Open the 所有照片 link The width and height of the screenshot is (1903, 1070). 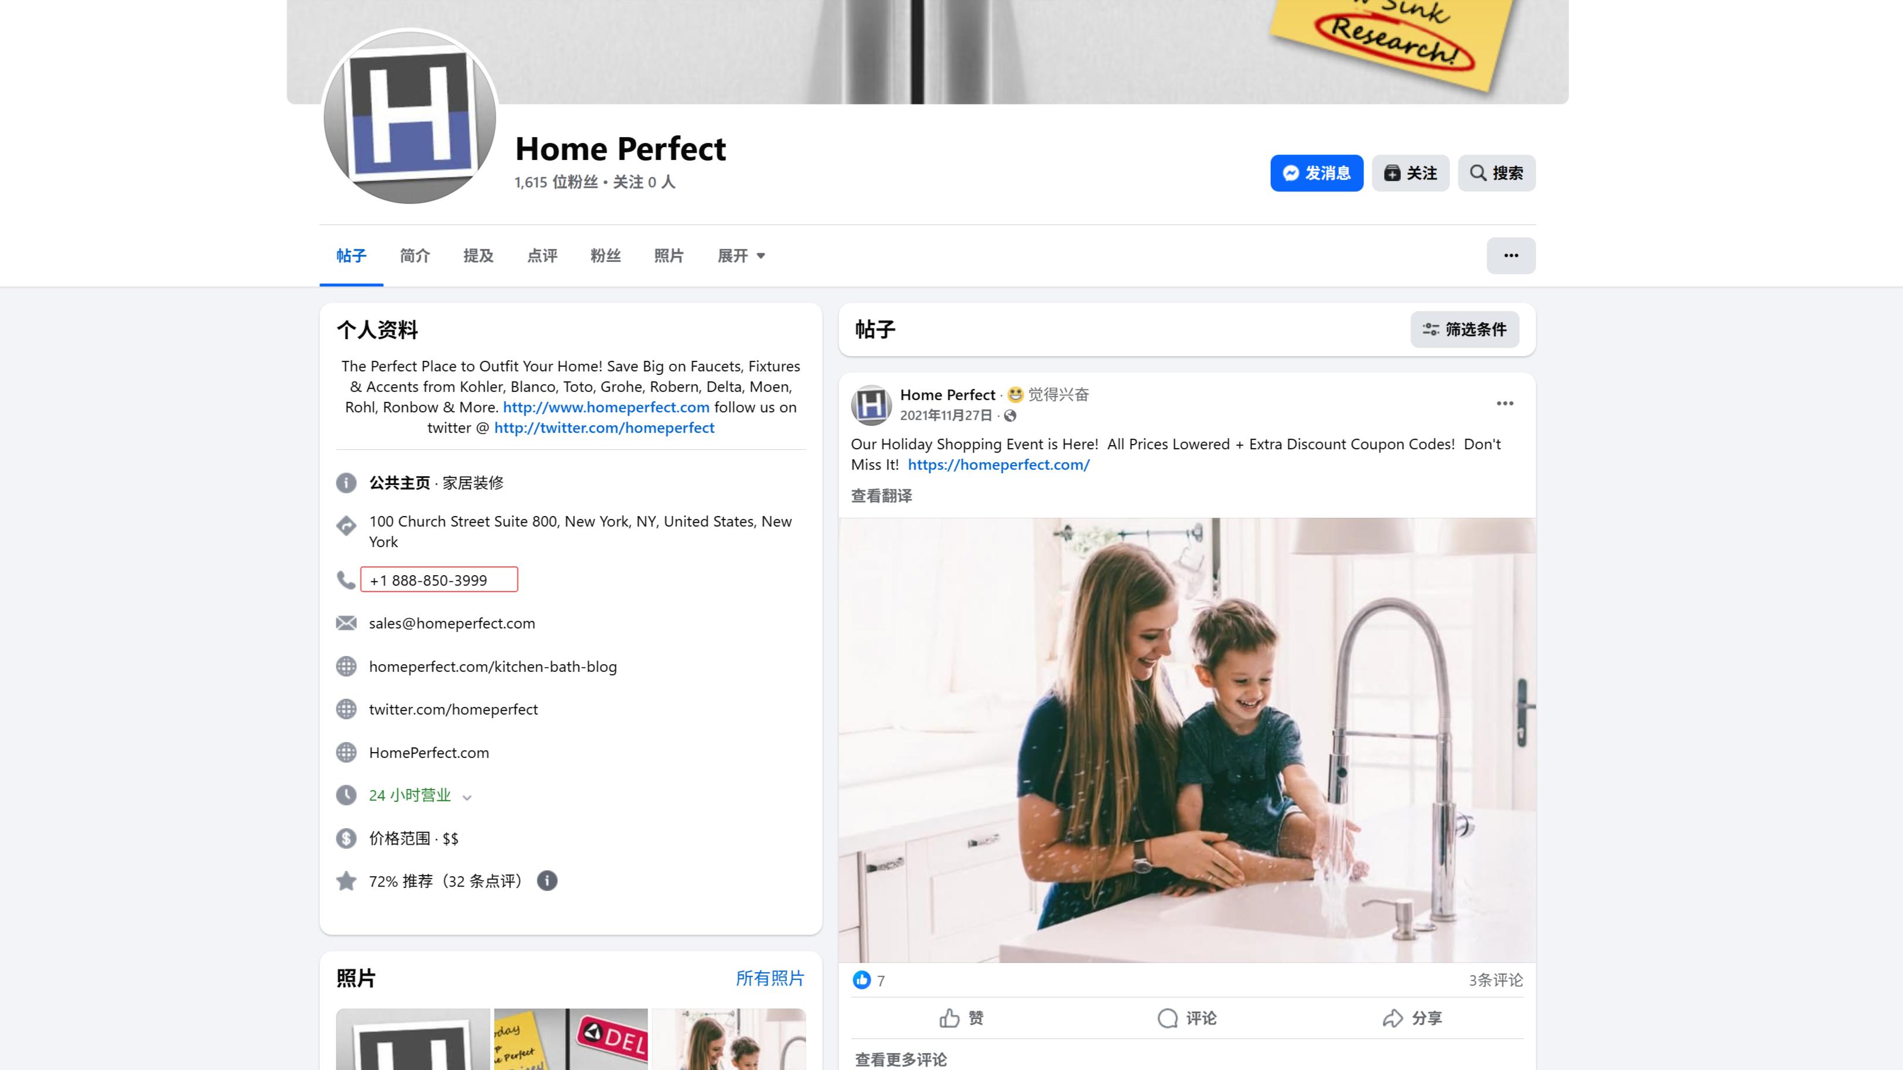point(770,979)
